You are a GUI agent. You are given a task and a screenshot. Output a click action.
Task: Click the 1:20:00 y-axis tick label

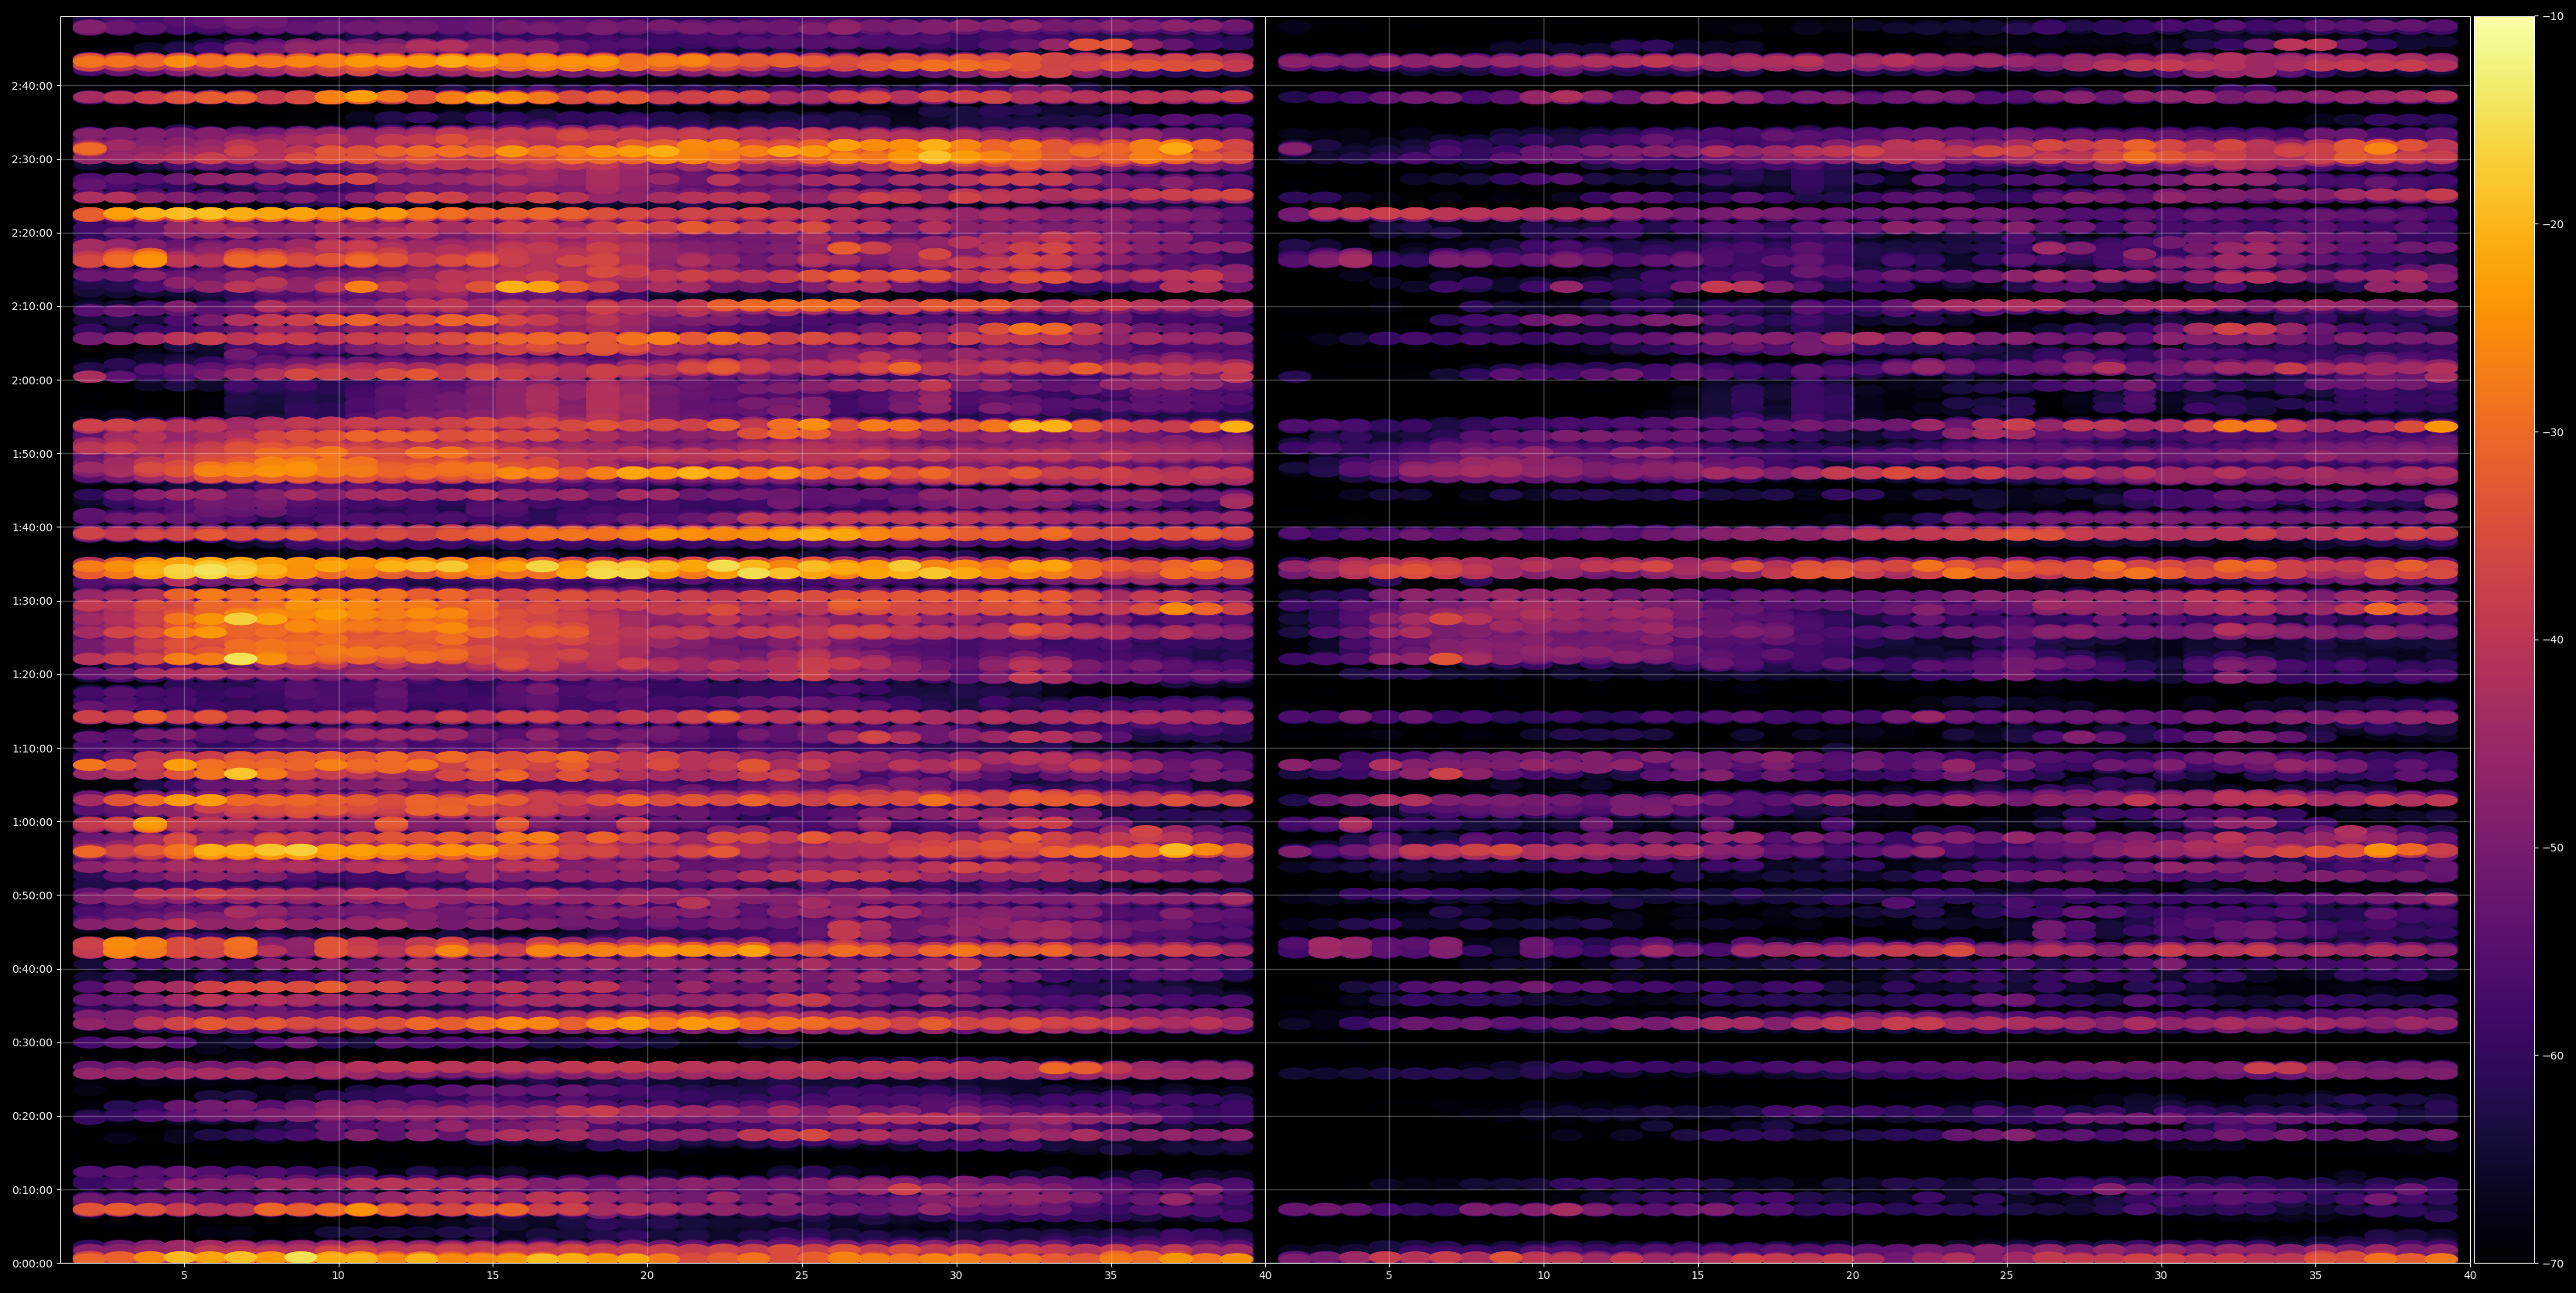click(x=31, y=674)
